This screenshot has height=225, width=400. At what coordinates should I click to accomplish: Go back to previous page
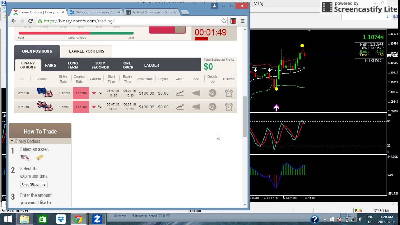(x=13, y=21)
